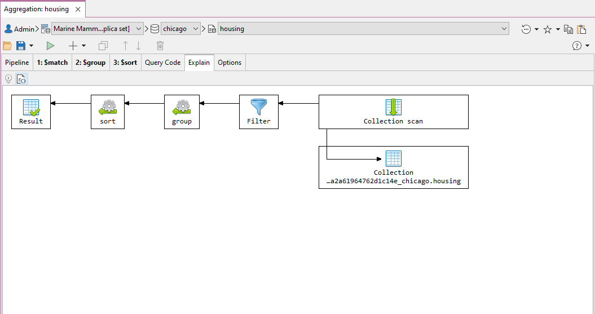
Task: Open the add stage plus dropdown arrow
Action: click(x=84, y=46)
